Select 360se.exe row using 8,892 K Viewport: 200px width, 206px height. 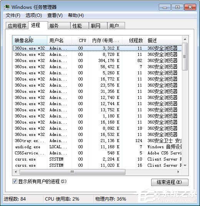(x=97, y=128)
